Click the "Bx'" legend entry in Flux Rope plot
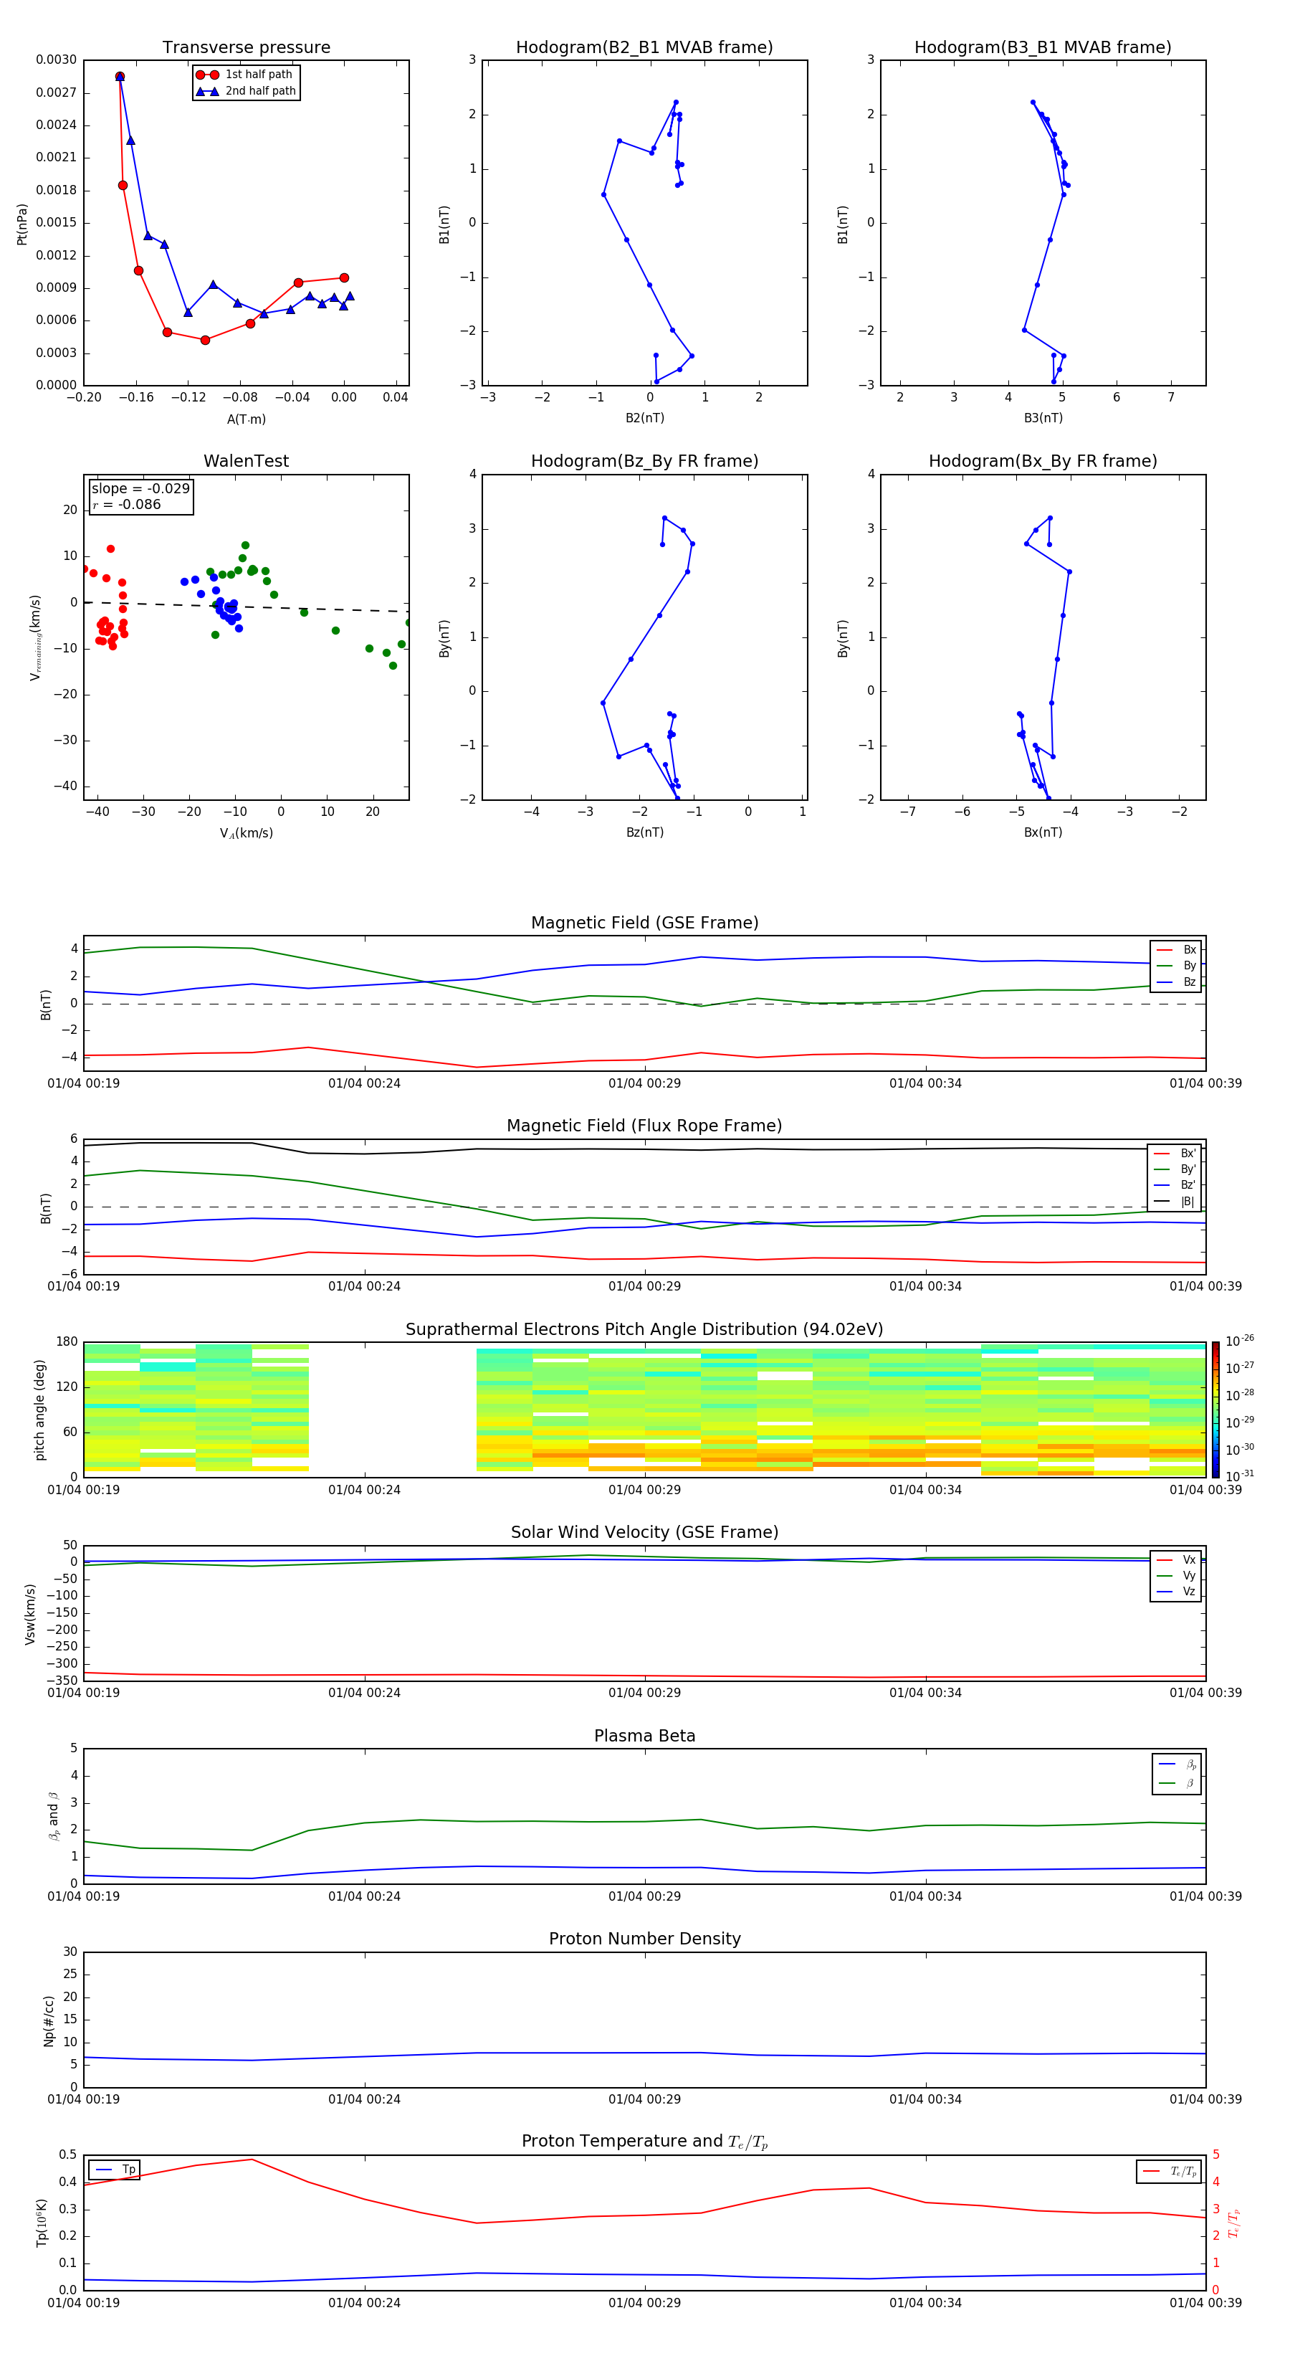Image resolution: width=1290 pixels, height=2366 pixels. pyautogui.click(x=1175, y=1154)
